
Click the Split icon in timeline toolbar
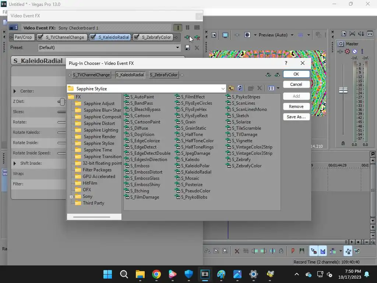click(x=272, y=251)
